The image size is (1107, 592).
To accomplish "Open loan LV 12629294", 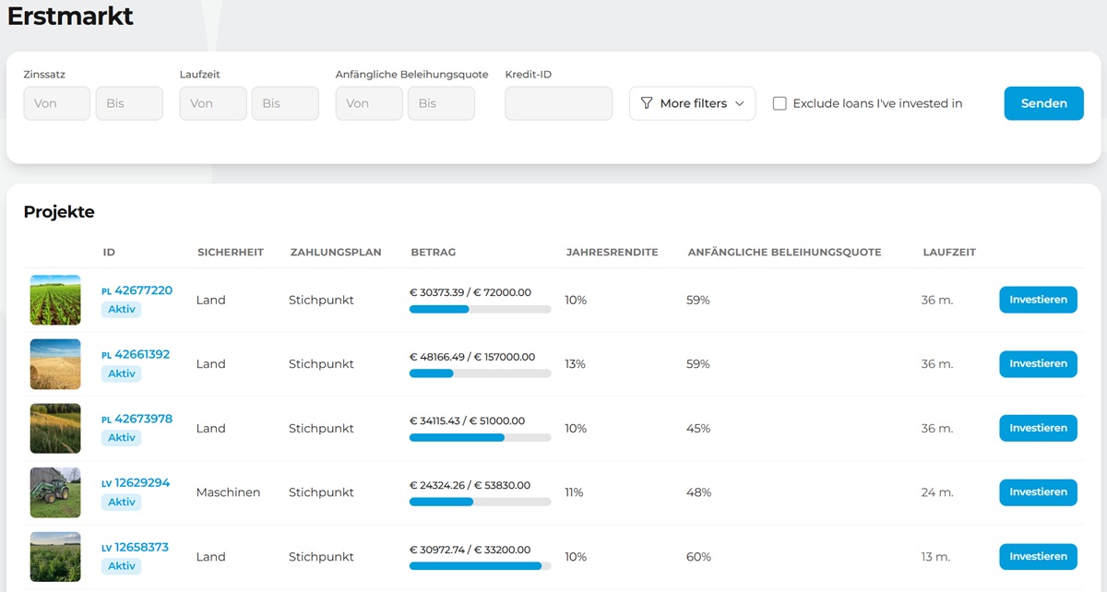I will (136, 482).
